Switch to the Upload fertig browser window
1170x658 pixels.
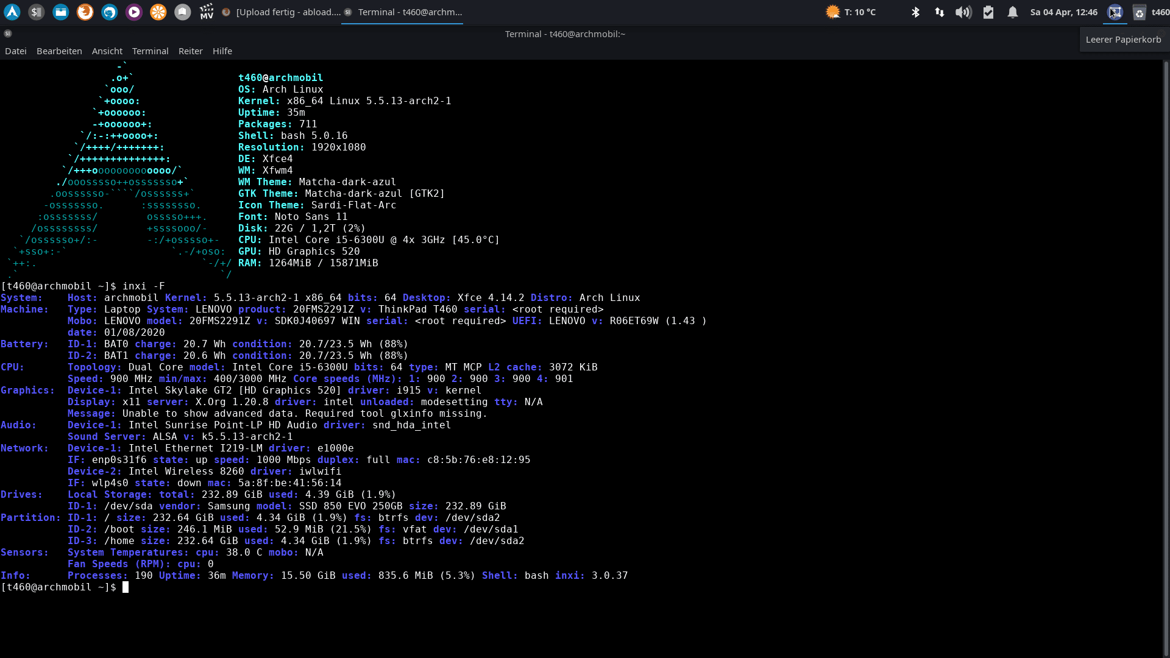click(x=281, y=12)
